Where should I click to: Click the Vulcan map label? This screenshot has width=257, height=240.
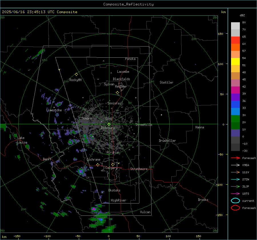[x=145, y=212]
